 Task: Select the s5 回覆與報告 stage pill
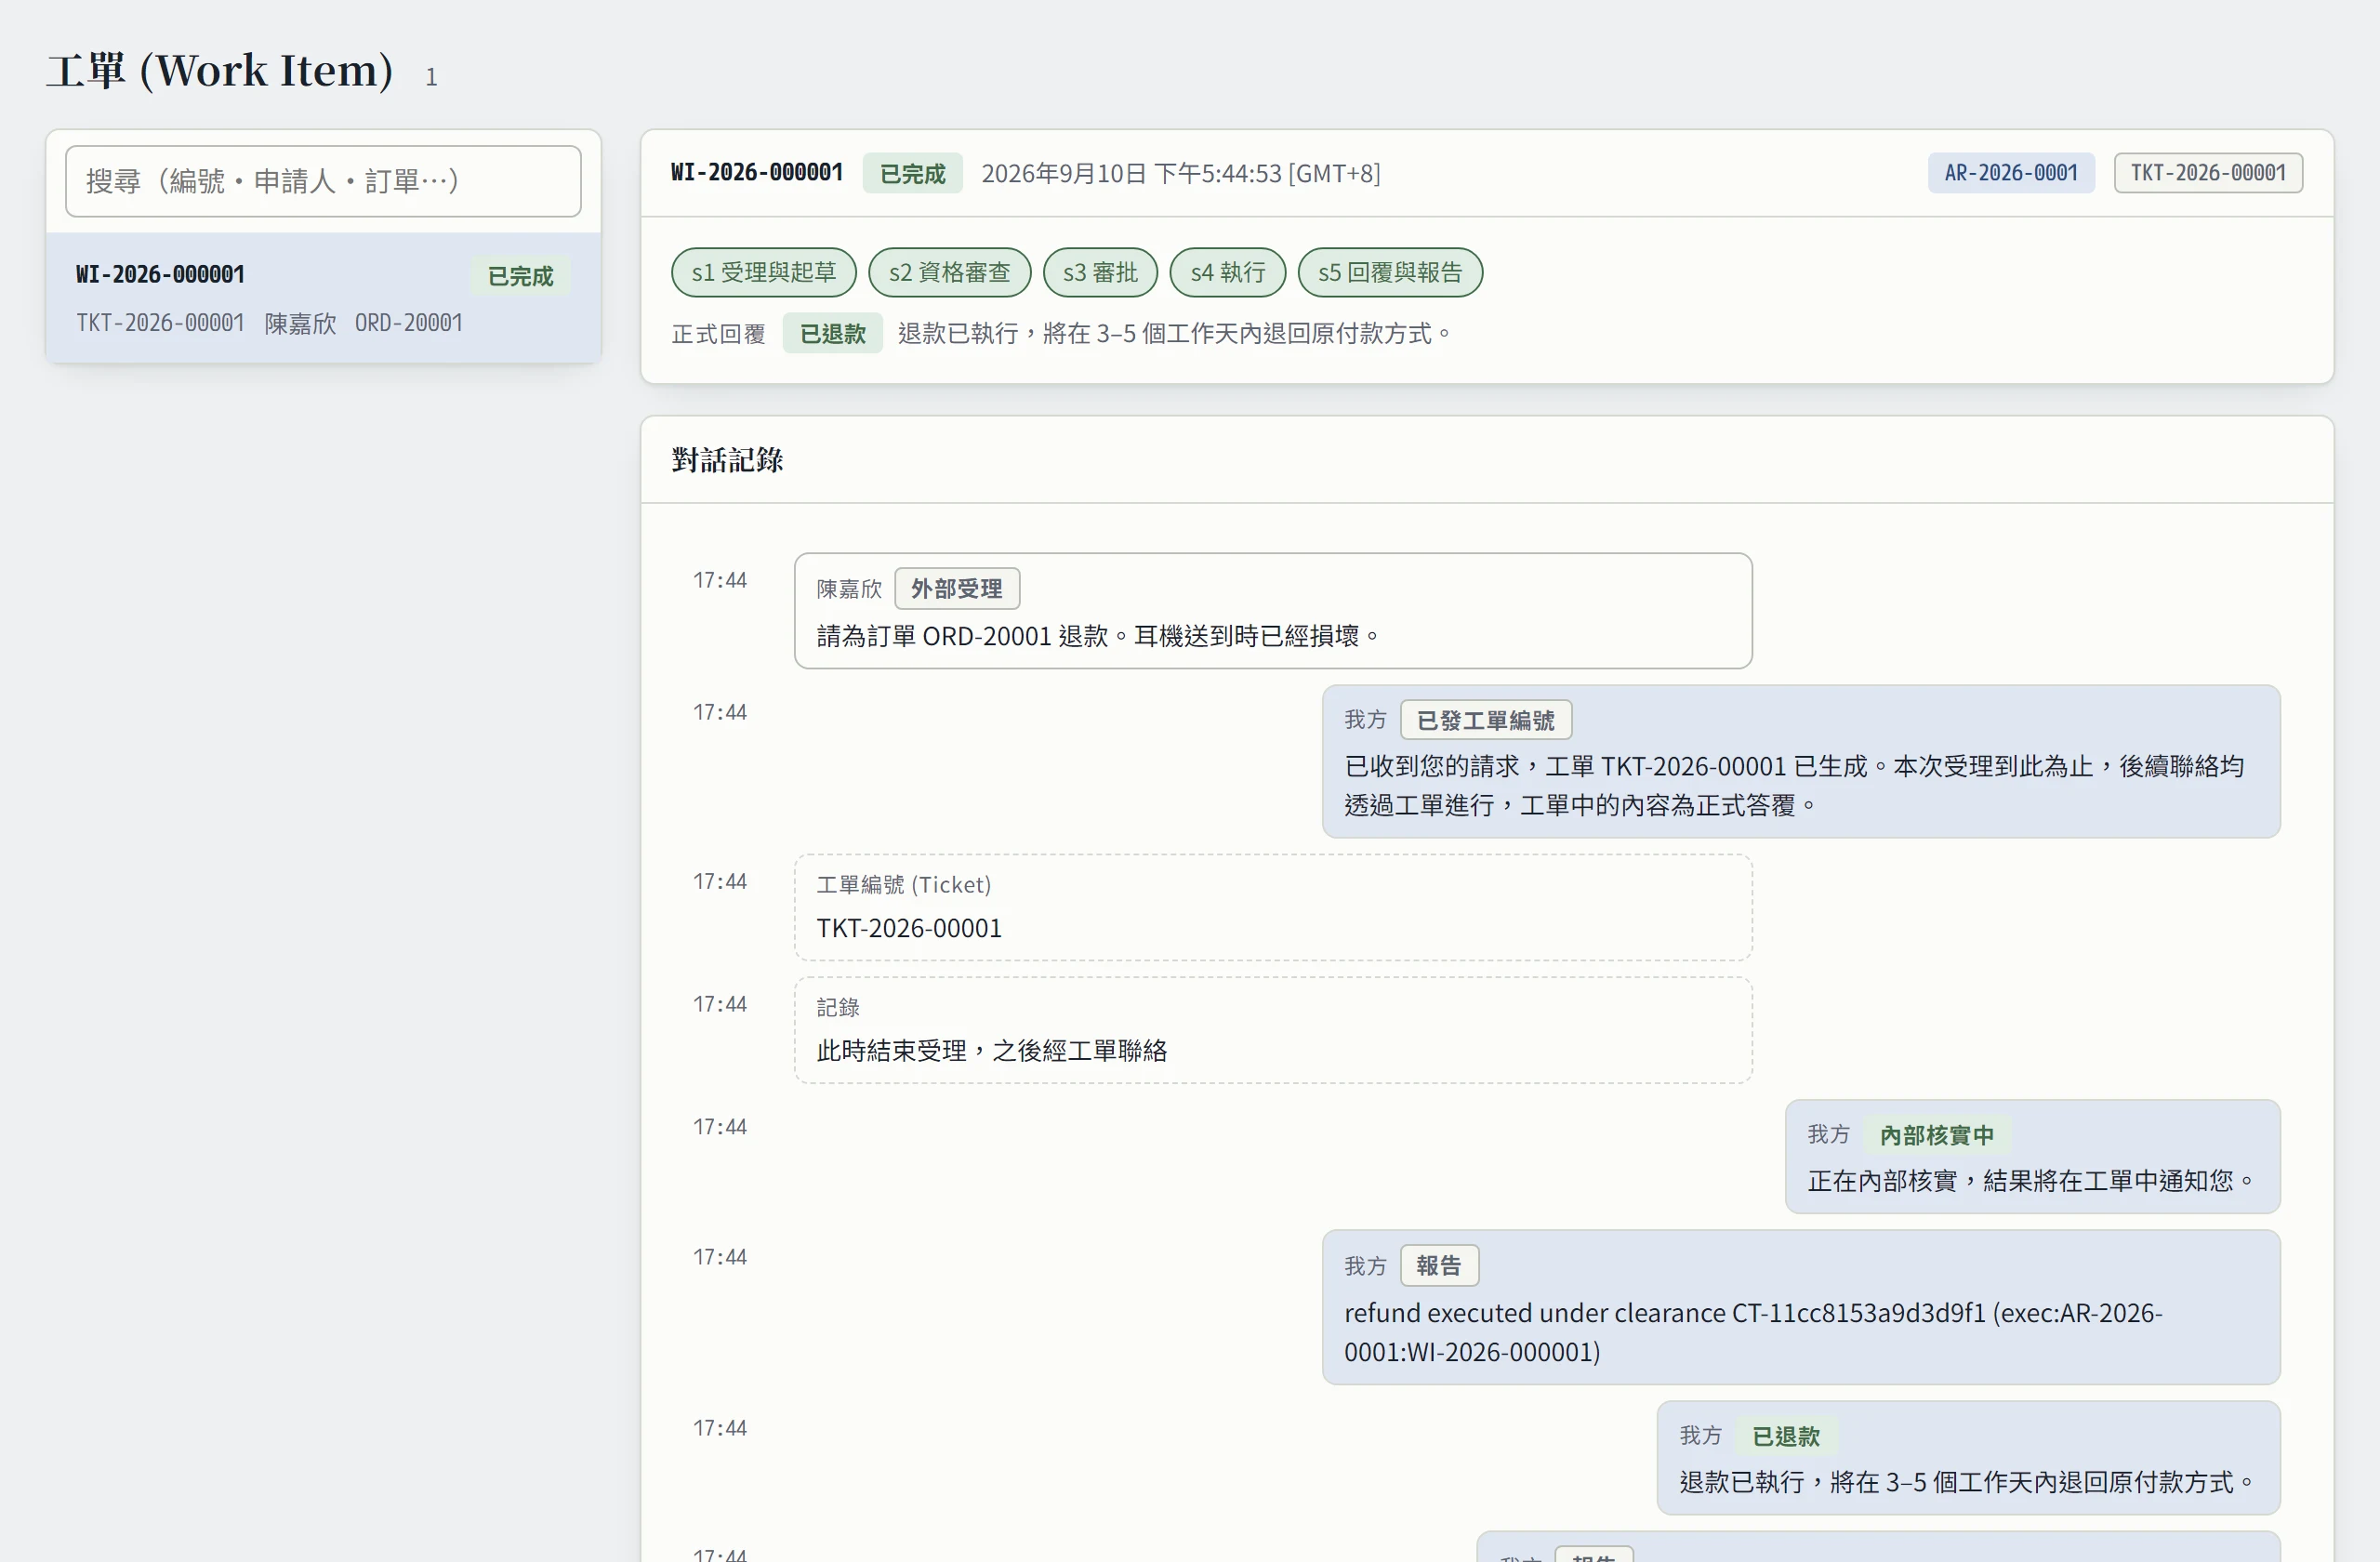pos(1389,272)
